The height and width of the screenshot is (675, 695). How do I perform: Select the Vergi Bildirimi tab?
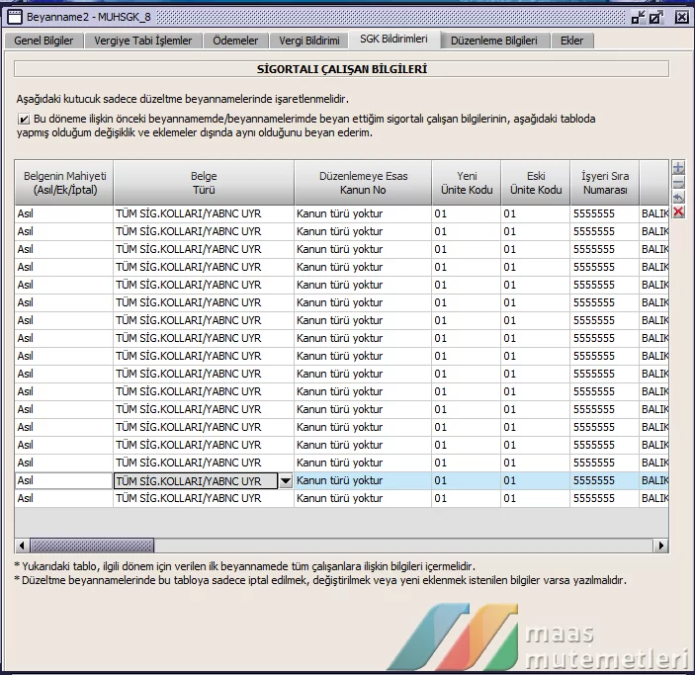tap(308, 41)
